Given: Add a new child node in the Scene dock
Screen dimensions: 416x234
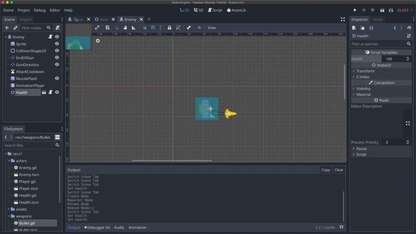Looking at the screenshot, I should pyautogui.click(x=7, y=28).
